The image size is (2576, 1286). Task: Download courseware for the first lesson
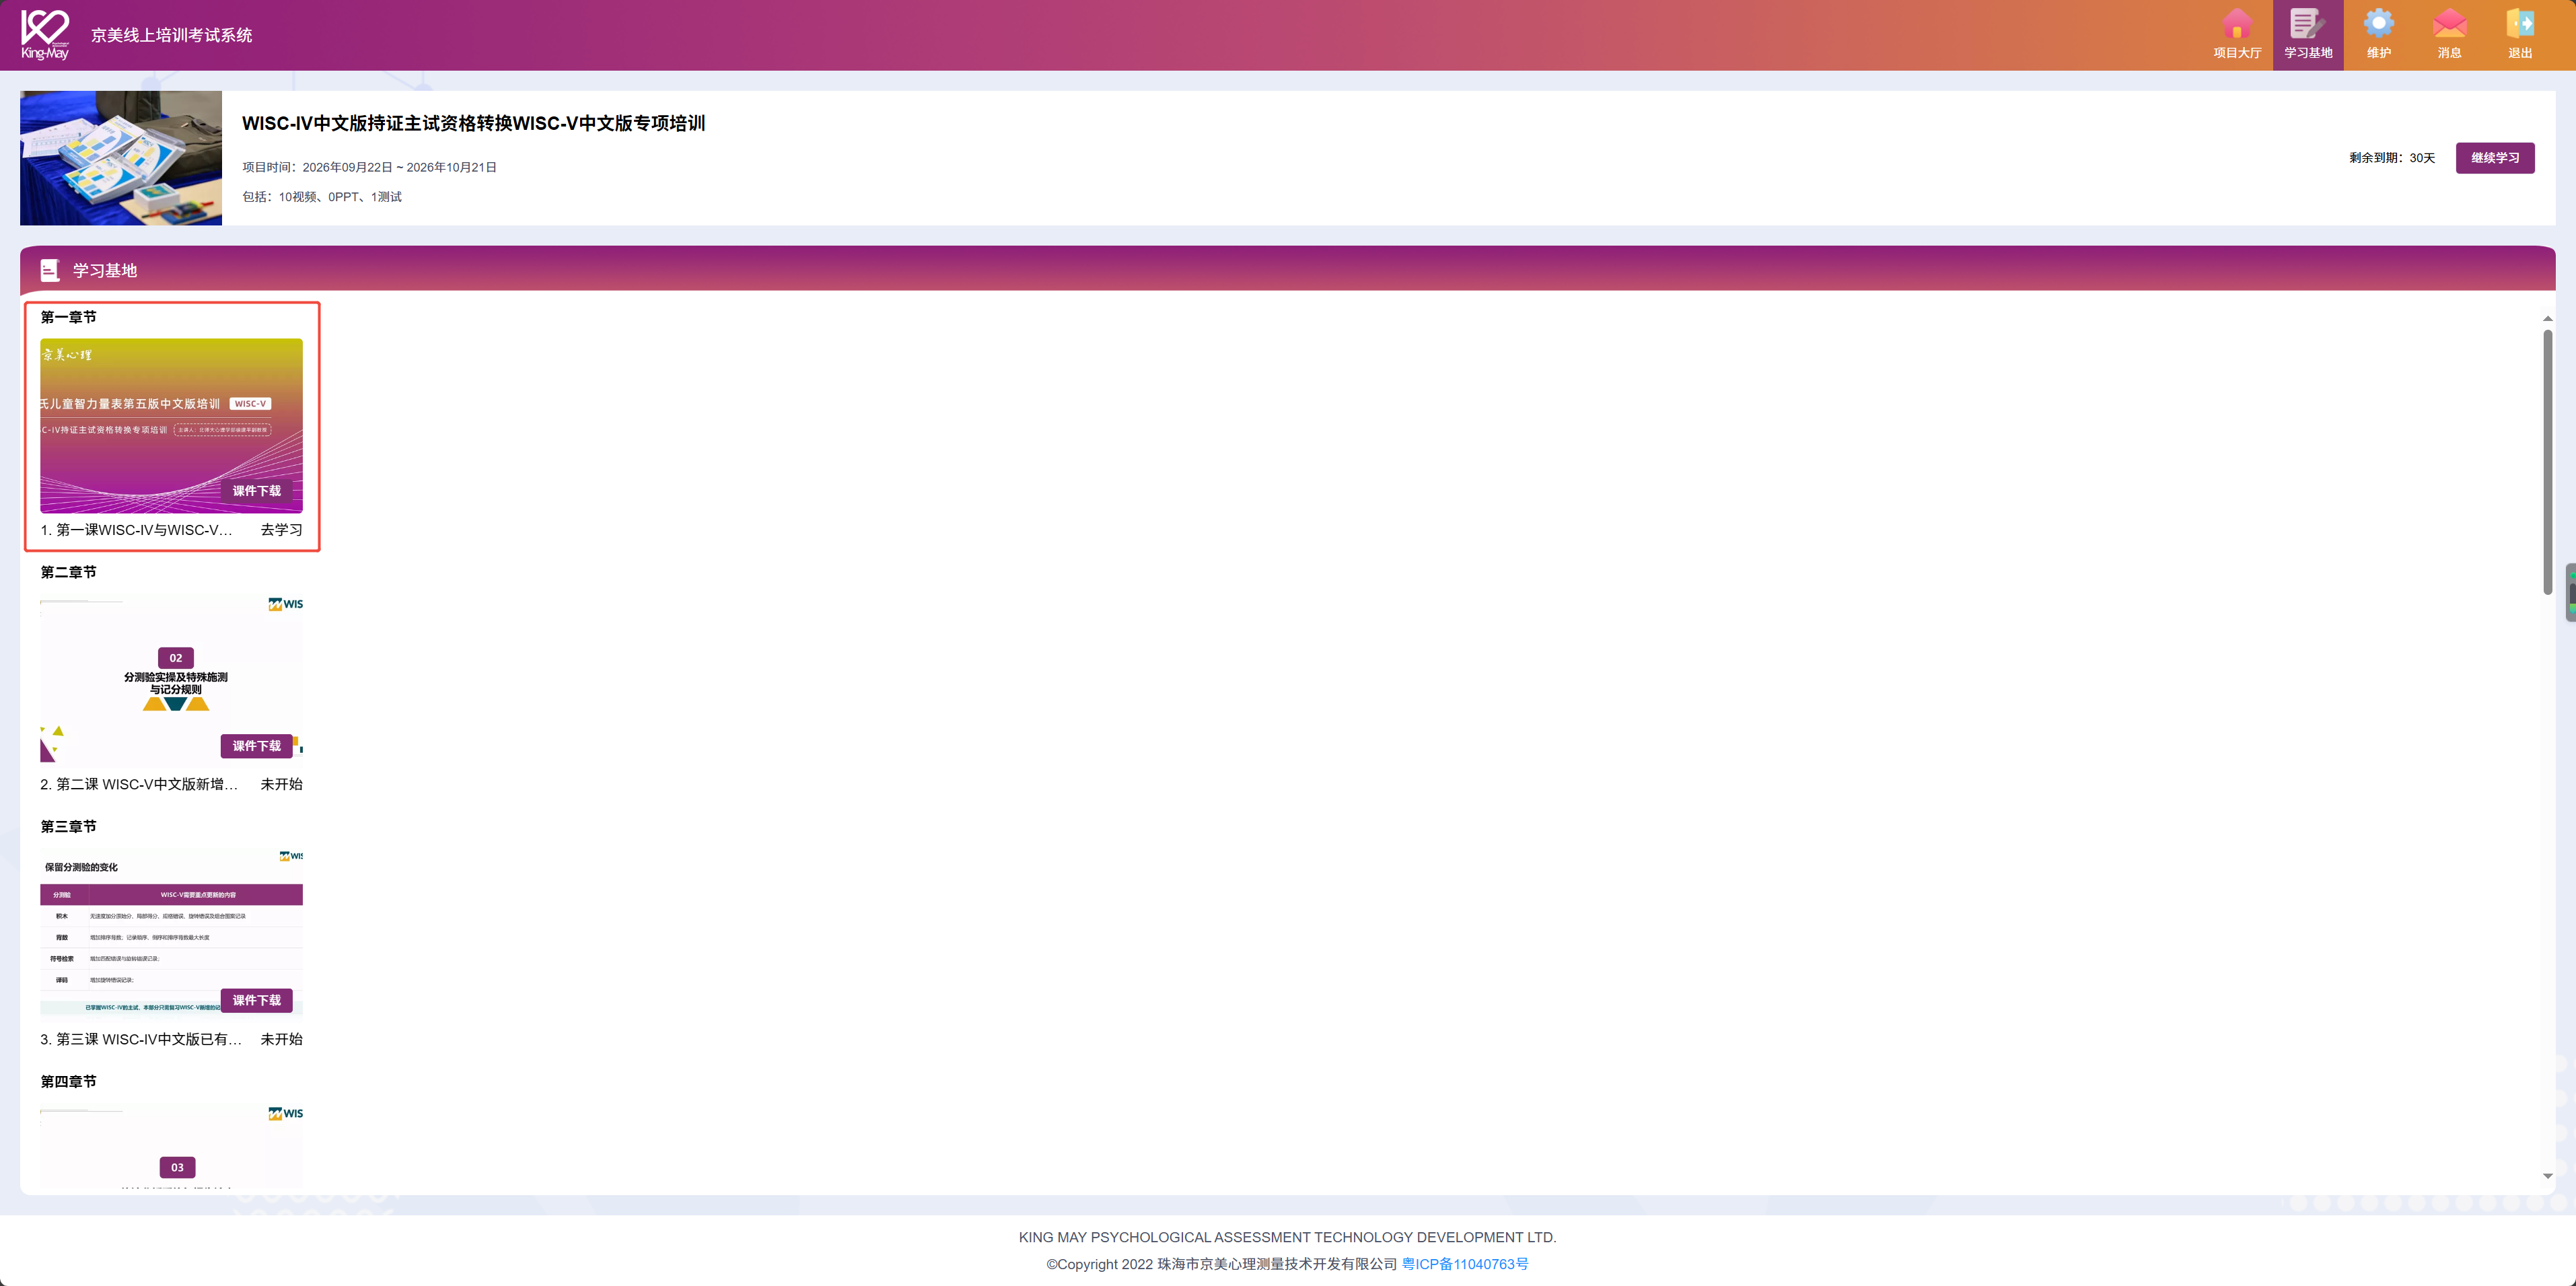coord(257,491)
